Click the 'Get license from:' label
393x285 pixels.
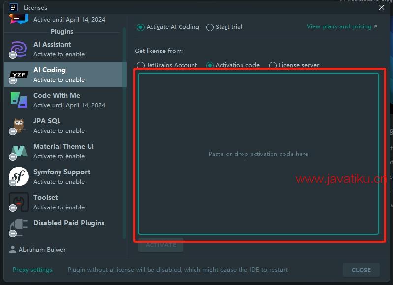tap(159, 51)
